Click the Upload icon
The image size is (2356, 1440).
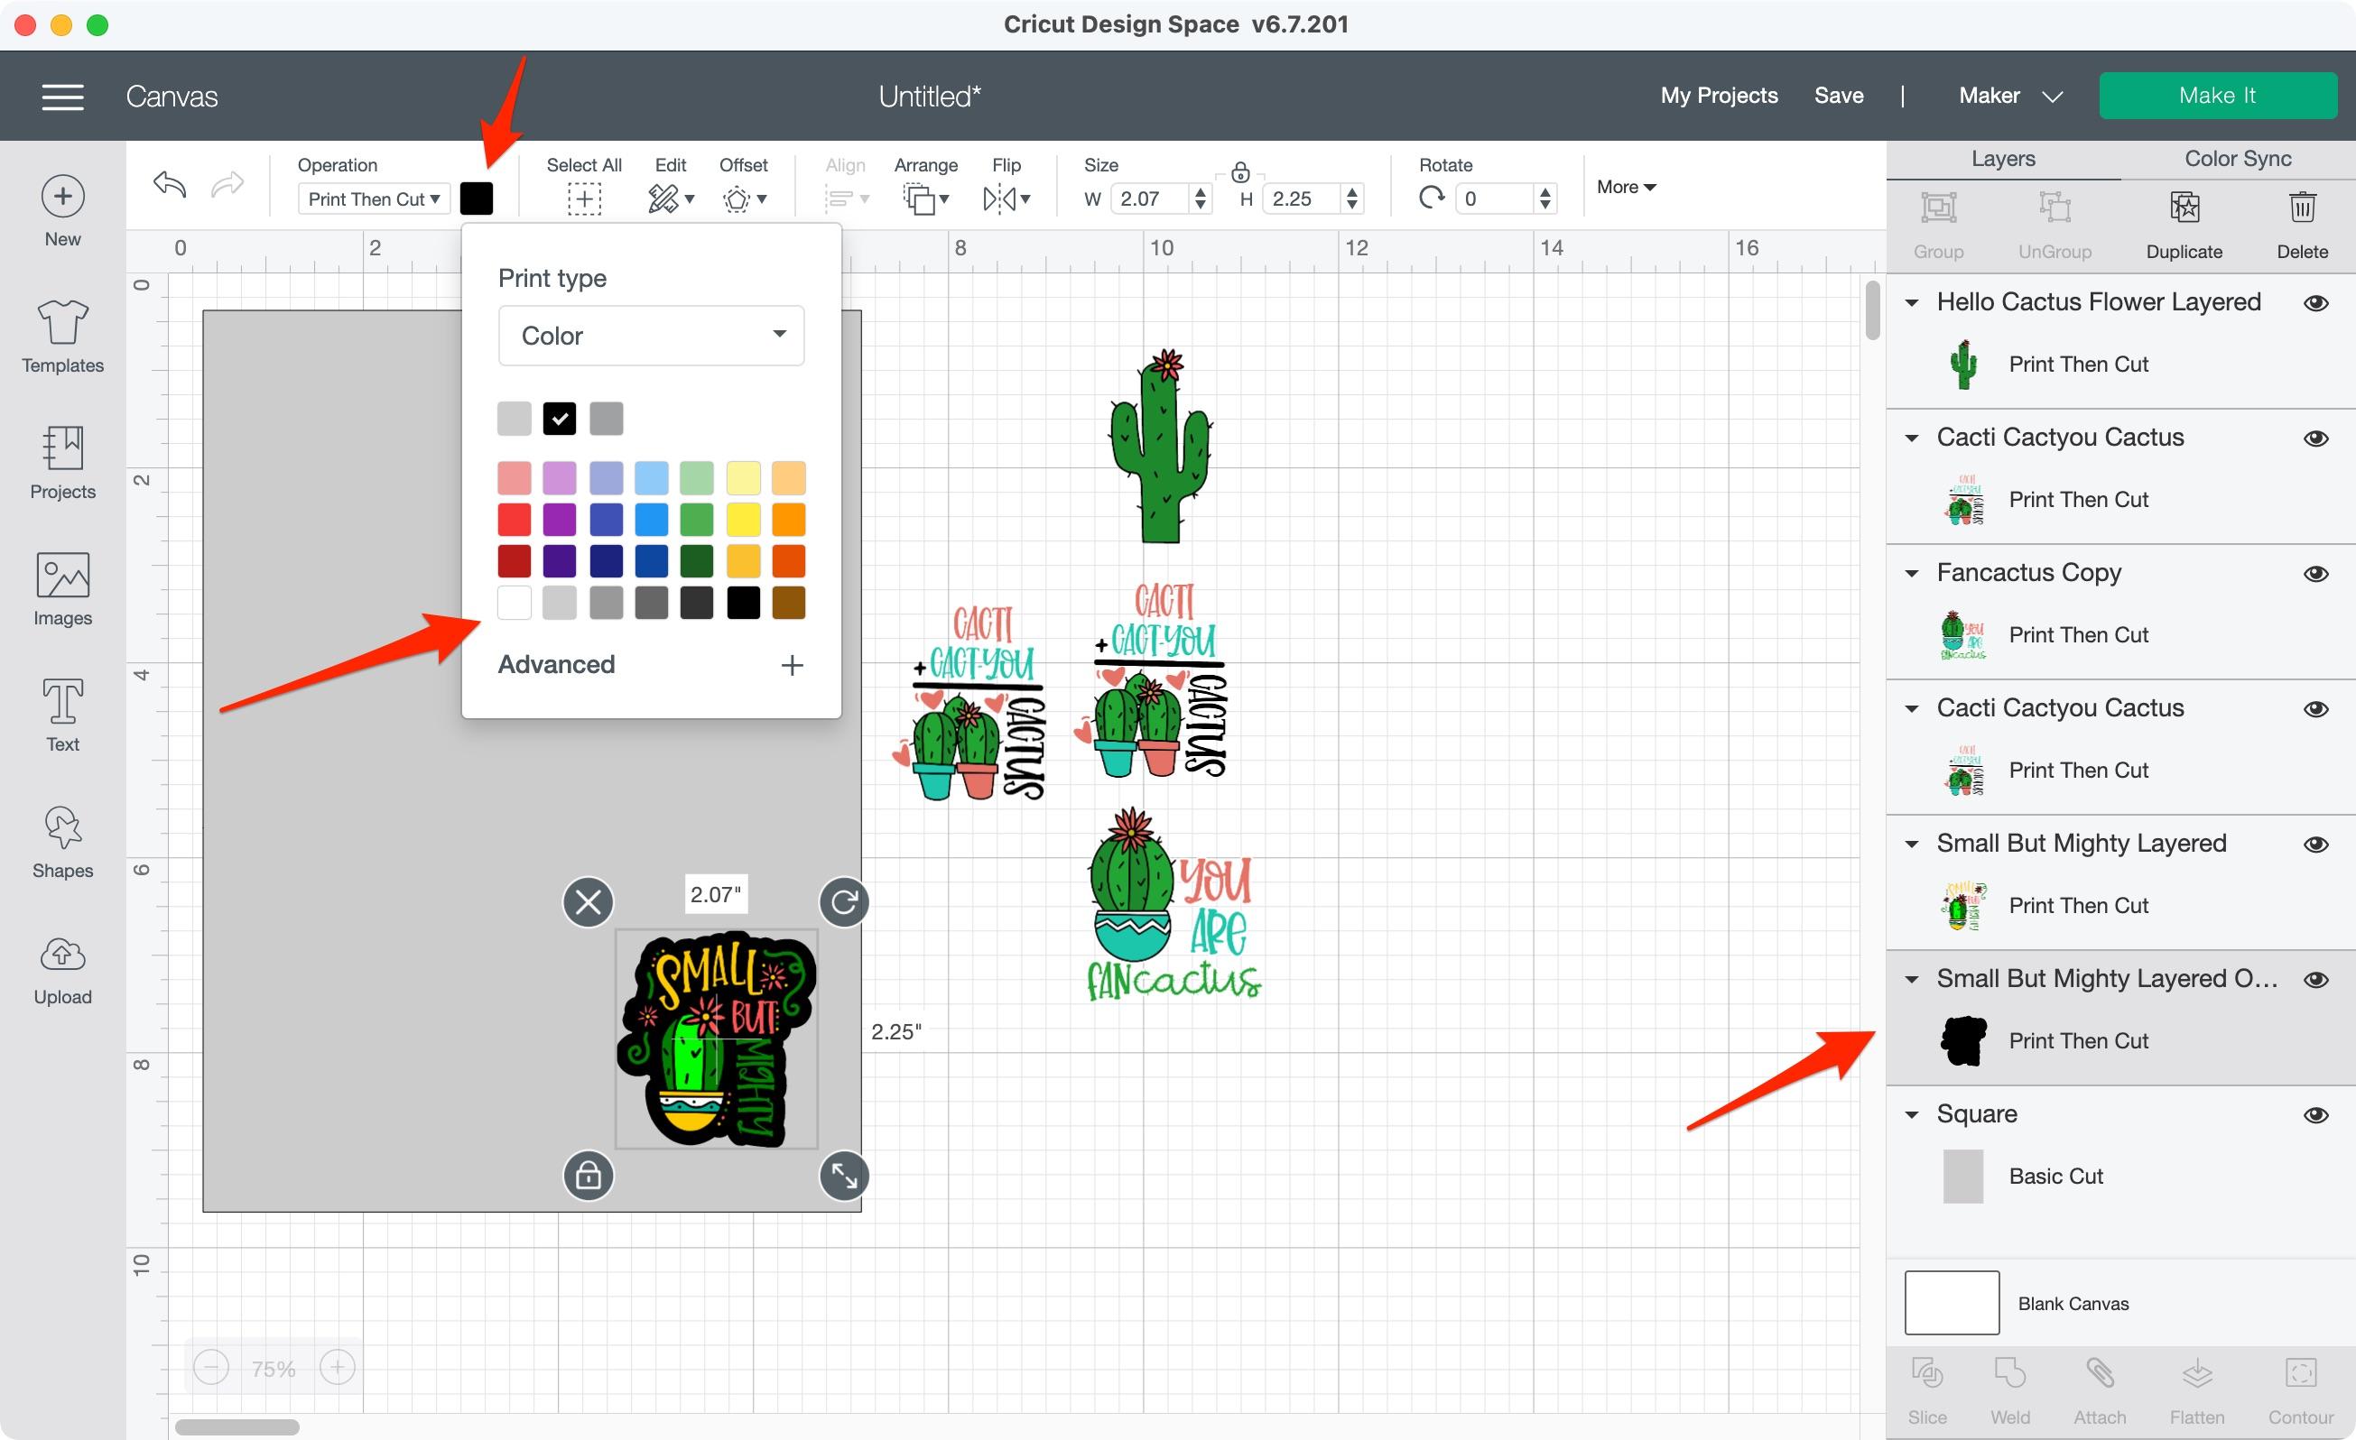click(63, 953)
